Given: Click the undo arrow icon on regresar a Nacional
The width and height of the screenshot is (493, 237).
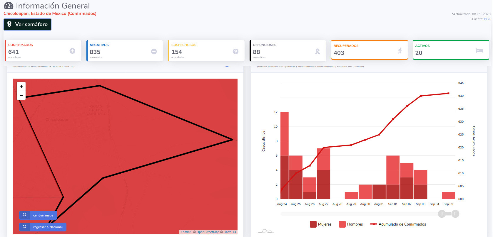Looking at the screenshot, I should point(25,227).
